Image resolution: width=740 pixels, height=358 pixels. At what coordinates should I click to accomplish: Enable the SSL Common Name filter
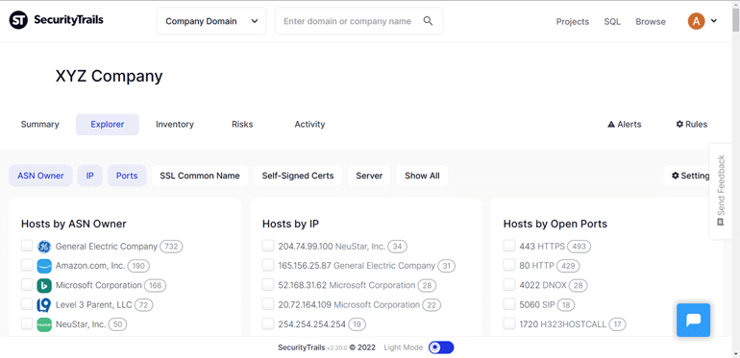coord(200,176)
